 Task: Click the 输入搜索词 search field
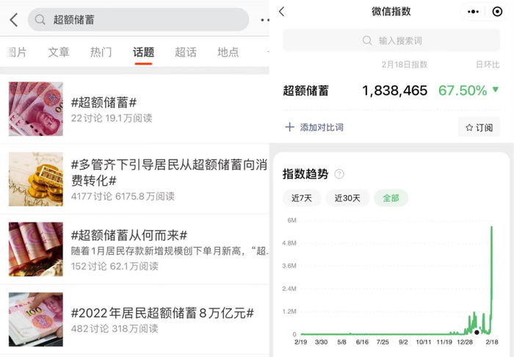391,40
